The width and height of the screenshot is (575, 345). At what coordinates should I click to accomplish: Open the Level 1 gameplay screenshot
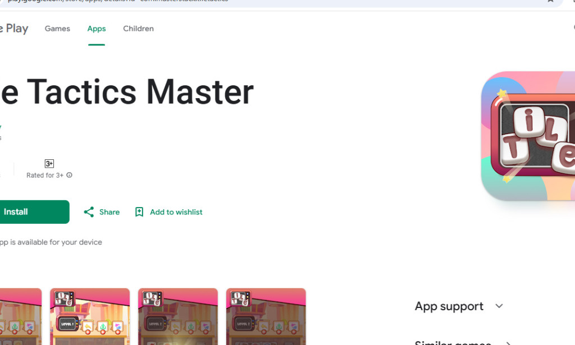89,317
